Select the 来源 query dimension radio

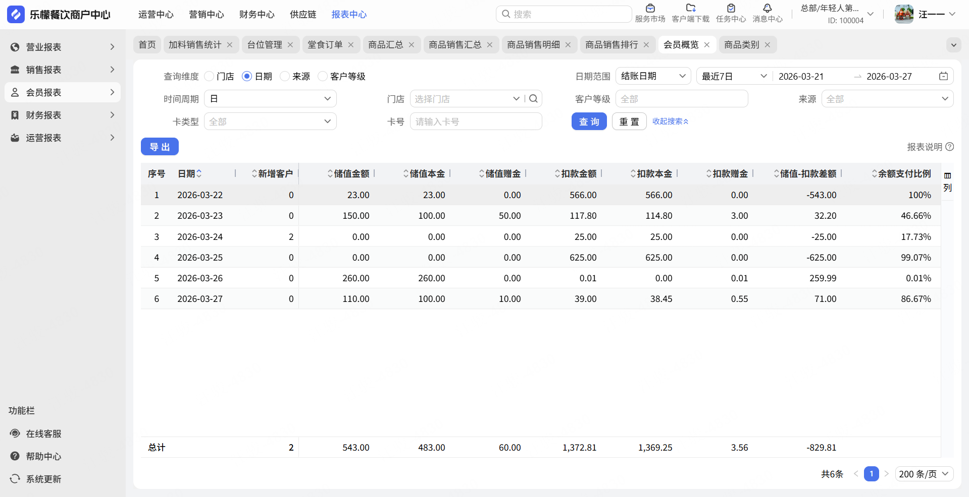285,76
